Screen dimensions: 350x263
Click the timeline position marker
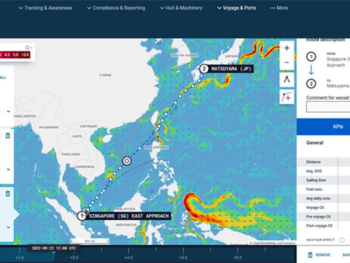tap(54, 253)
